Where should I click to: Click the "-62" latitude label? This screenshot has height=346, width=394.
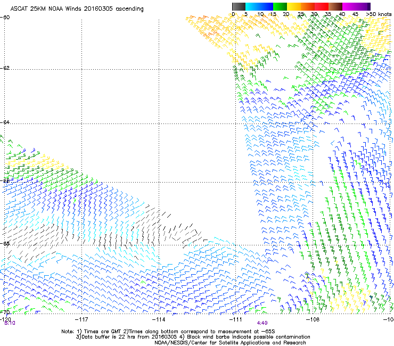click(x=5, y=68)
